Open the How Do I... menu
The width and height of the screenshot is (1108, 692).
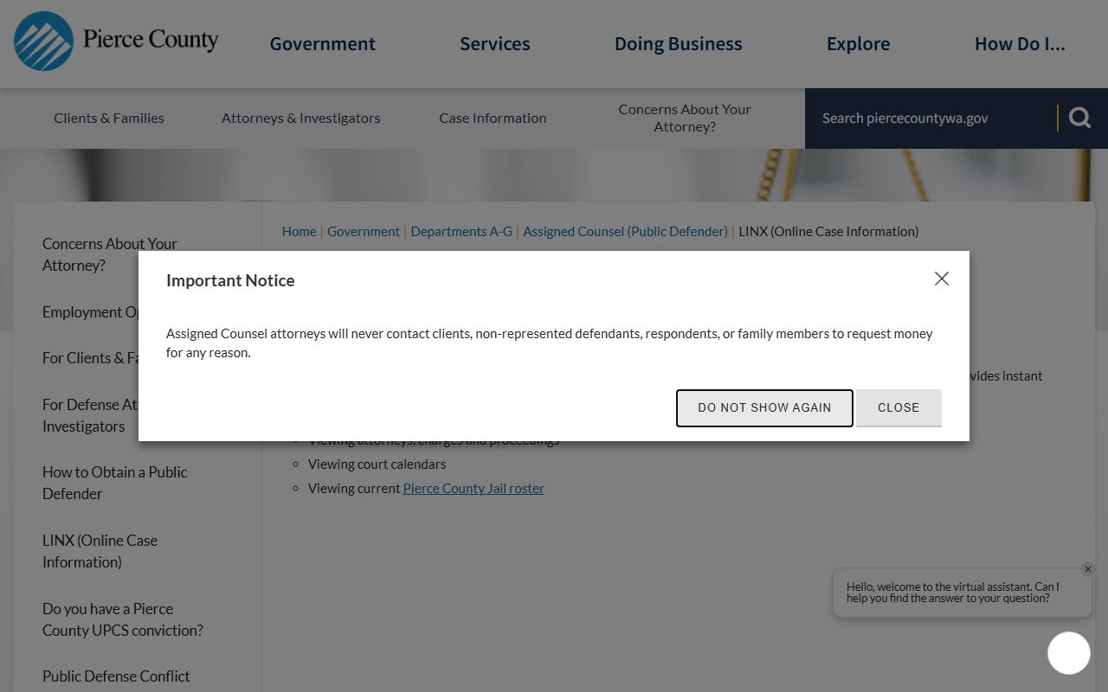pyautogui.click(x=1020, y=44)
